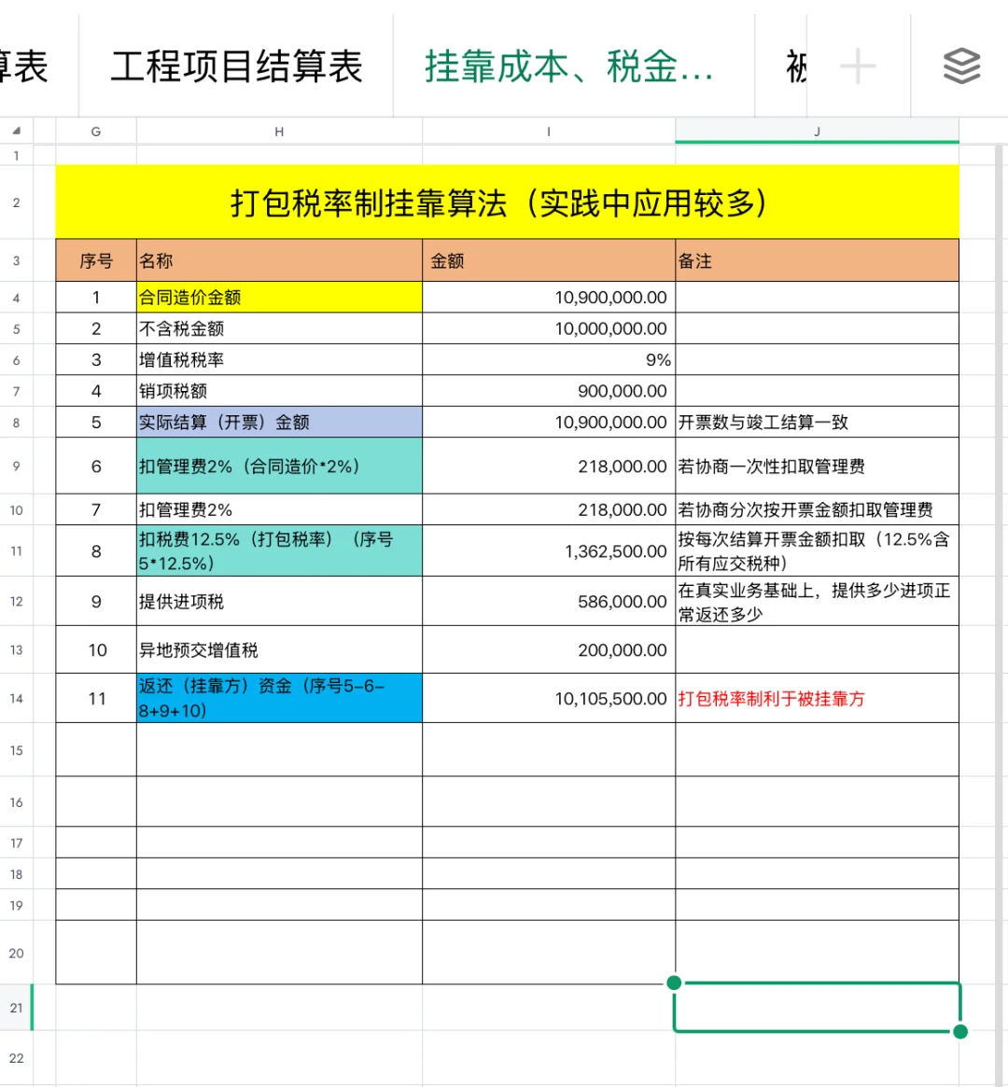Select the 挂靠成本、税金… sheet tab
Screen dimensions: 1008x1087
tap(568, 66)
